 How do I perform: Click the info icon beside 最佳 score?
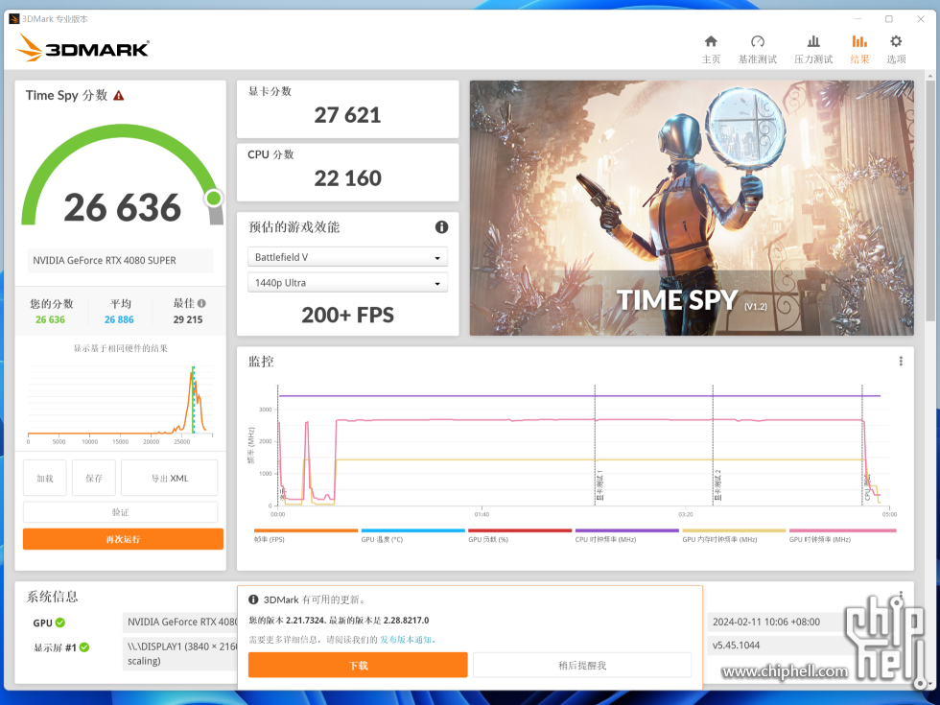[x=202, y=303]
